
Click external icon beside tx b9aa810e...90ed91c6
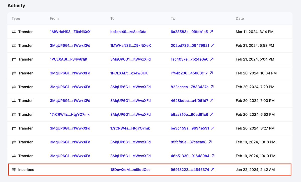pyautogui.click(x=212, y=114)
